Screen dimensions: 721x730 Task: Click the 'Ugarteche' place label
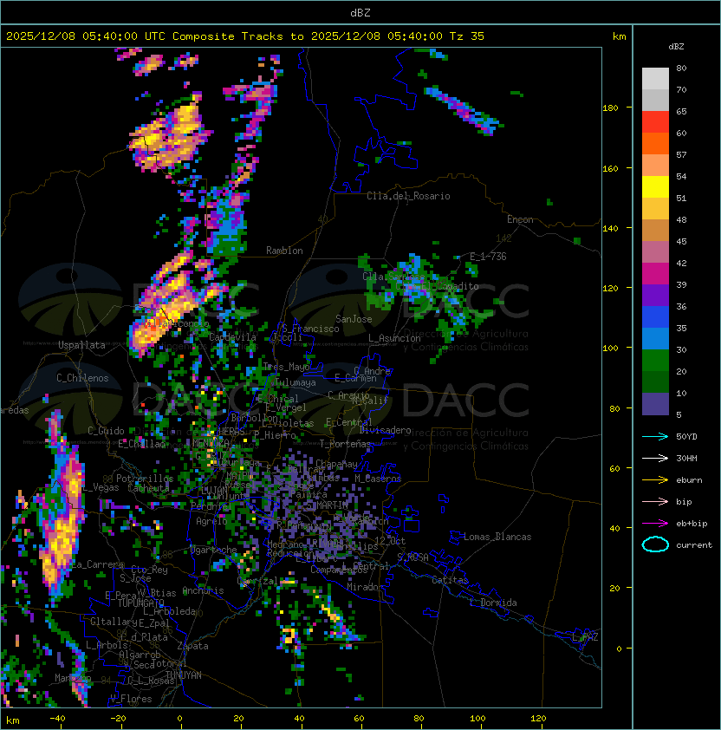coord(214,550)
